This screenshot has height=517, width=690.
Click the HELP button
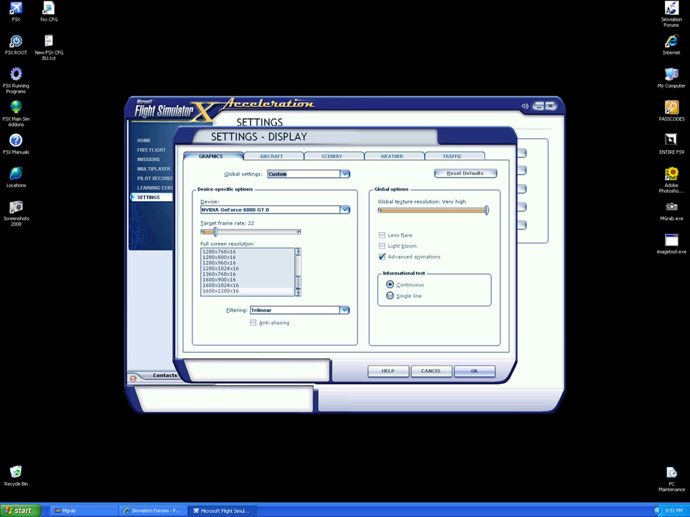[388, 371]
